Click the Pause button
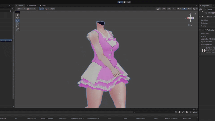 124,2
